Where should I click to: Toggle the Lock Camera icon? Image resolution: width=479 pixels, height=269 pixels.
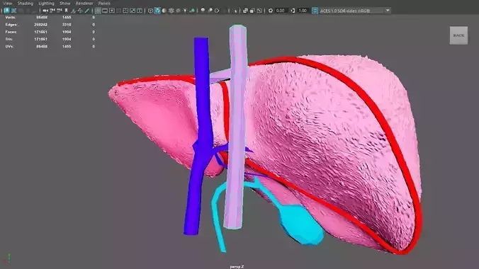[x=52, y=11]
